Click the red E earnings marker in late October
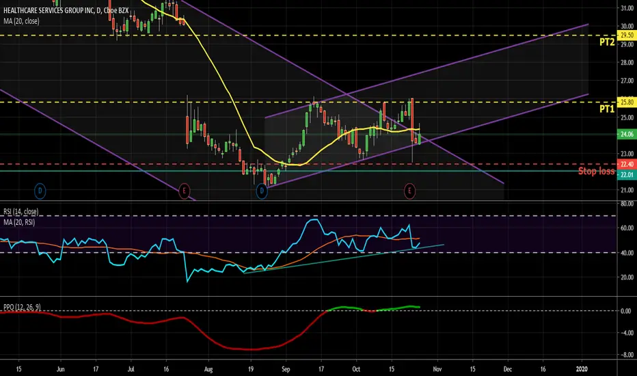637x376 pixels. pos(409,191)
